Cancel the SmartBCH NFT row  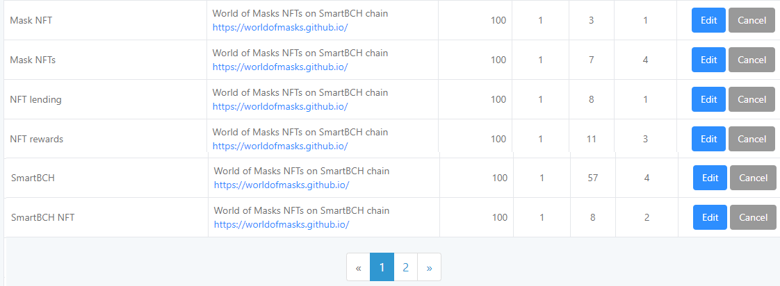coord(753,217)
